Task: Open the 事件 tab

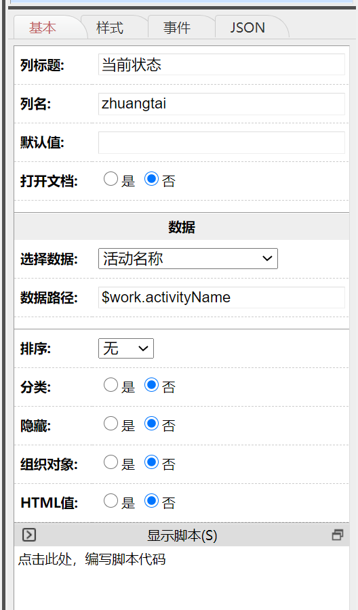Action: tap(177, 28)
